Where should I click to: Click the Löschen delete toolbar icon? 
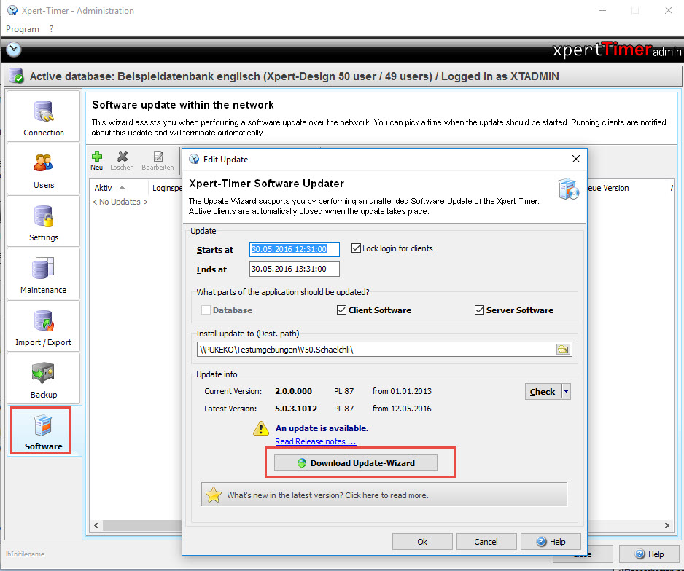click(123, 161)
